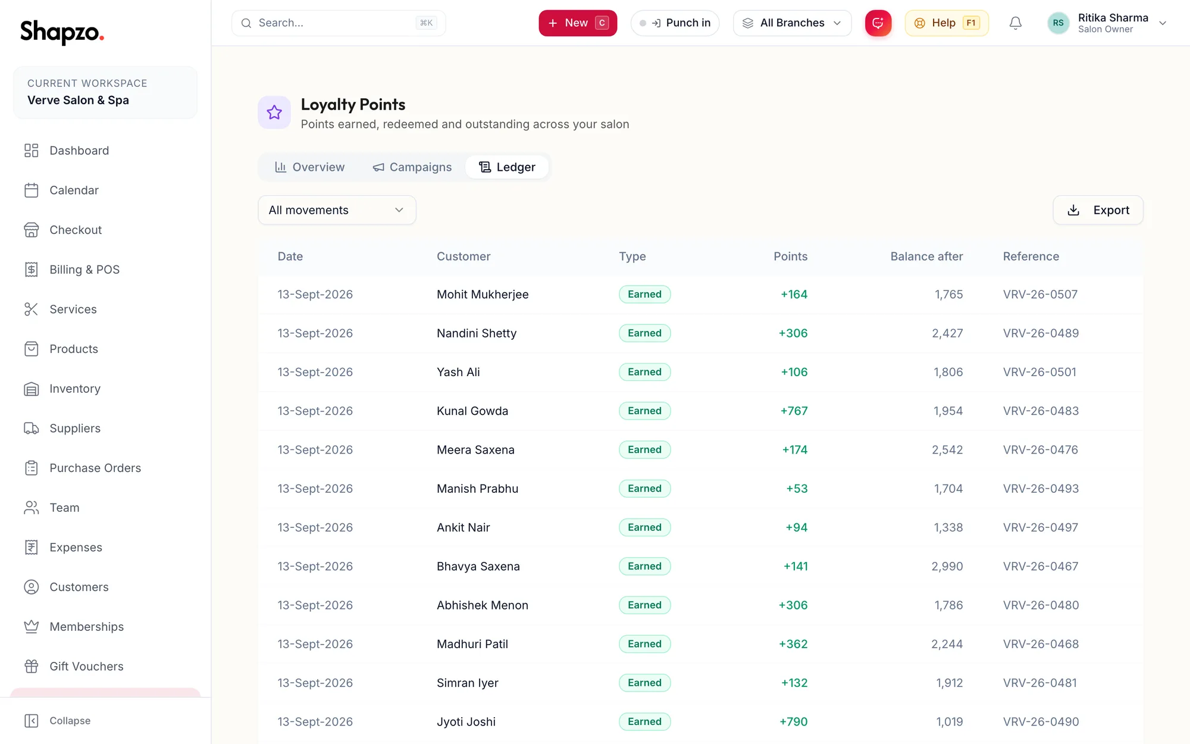Click the Earned badge in Yash Ali row
The width and height of the screenshot is (1190, 744).
click(644, 372)
